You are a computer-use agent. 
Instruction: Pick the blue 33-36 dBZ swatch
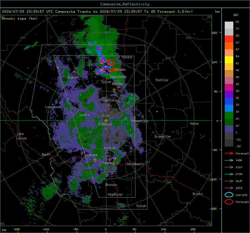(x=229, y=101)
